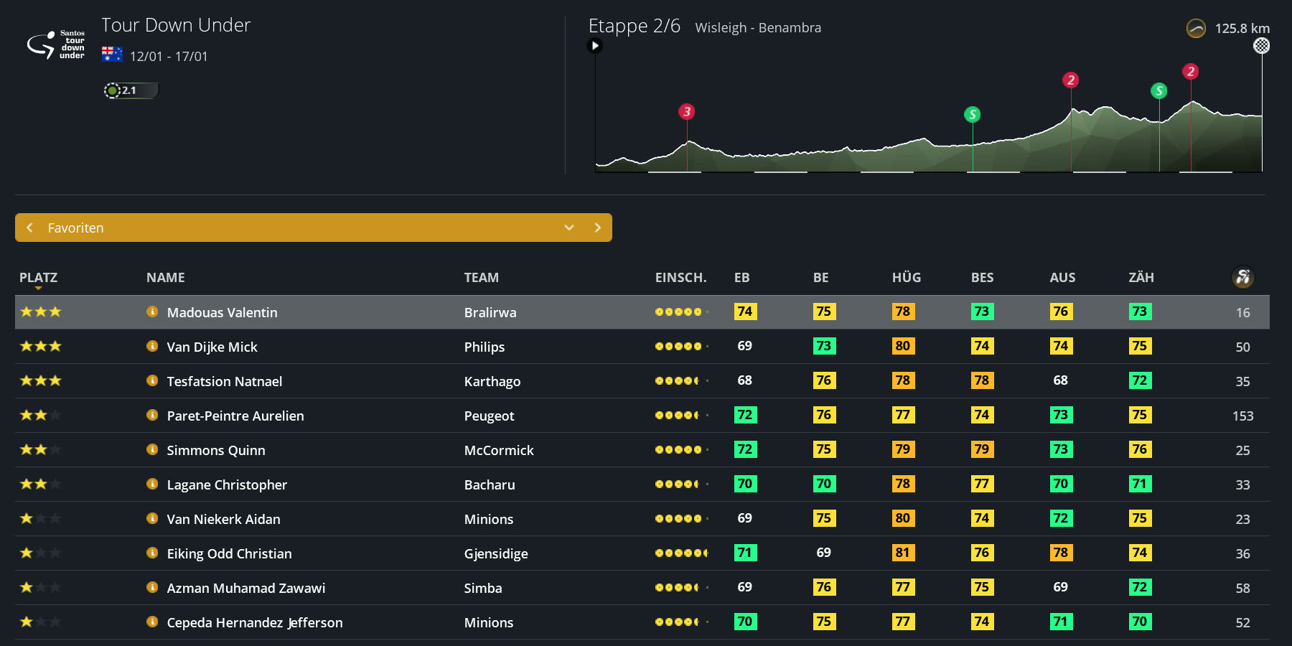Sort the table by TEAM header
Image resolution: width=1292 pixels, height=646 pixels.
point(481,278)
